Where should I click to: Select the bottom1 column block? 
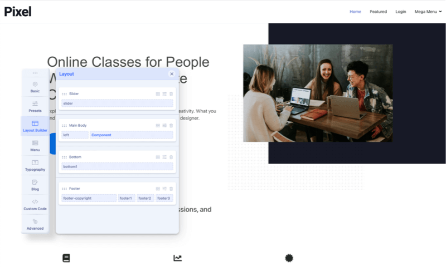(x=117, y=166)
